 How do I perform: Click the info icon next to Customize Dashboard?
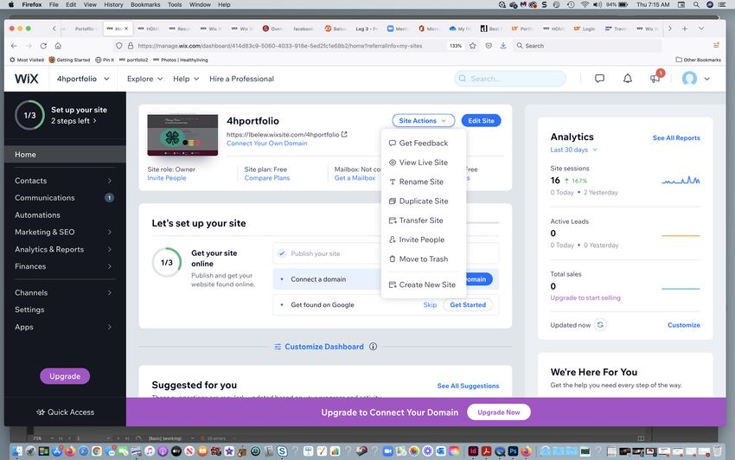[x=374, y=347]
